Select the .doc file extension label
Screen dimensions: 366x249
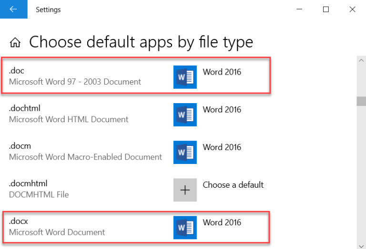tap(16, 70)
